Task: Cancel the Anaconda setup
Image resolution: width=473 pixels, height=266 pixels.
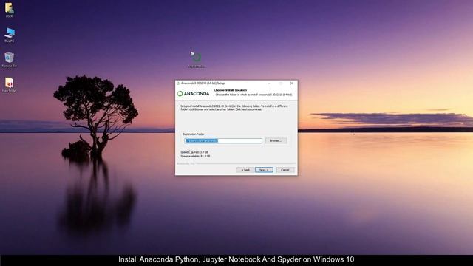Action: (285, 170)
